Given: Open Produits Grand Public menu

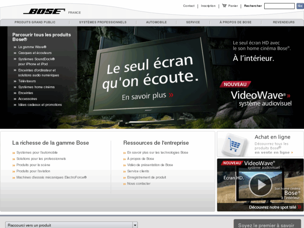Looking at the screenshot, I should click(35, 22).
